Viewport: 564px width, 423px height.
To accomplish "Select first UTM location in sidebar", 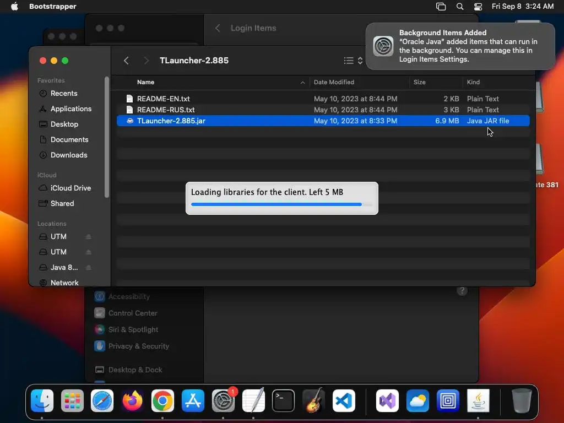I will [58, 237].
